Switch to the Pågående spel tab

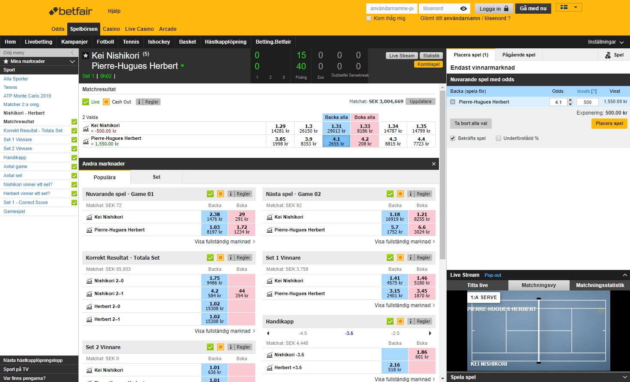(x=518, y=55)
